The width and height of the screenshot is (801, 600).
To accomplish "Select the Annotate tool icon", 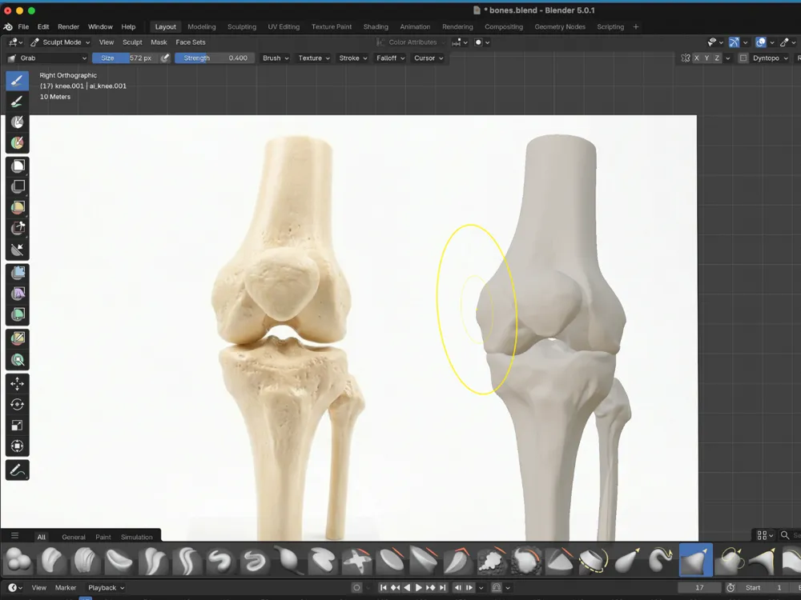I will (x=17, y=470).
